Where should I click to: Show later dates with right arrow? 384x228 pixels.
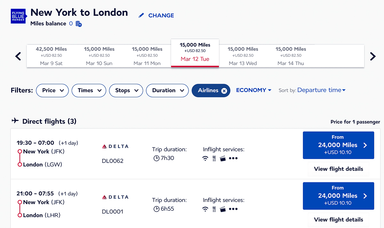pos(373,56)
